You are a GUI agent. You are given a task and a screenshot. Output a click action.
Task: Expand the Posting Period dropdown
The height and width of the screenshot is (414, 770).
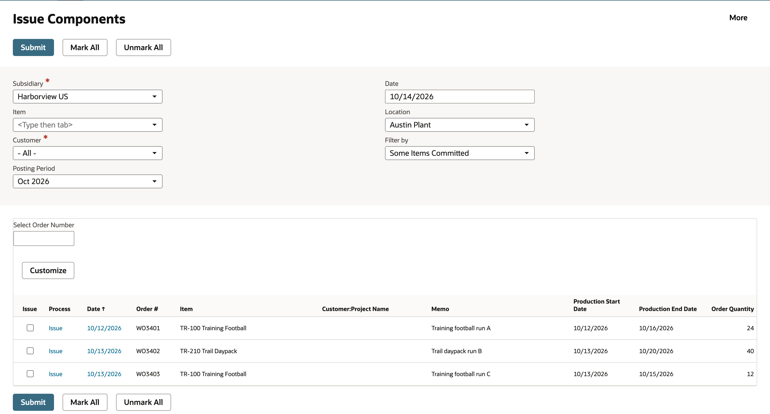tap(88, 181)
